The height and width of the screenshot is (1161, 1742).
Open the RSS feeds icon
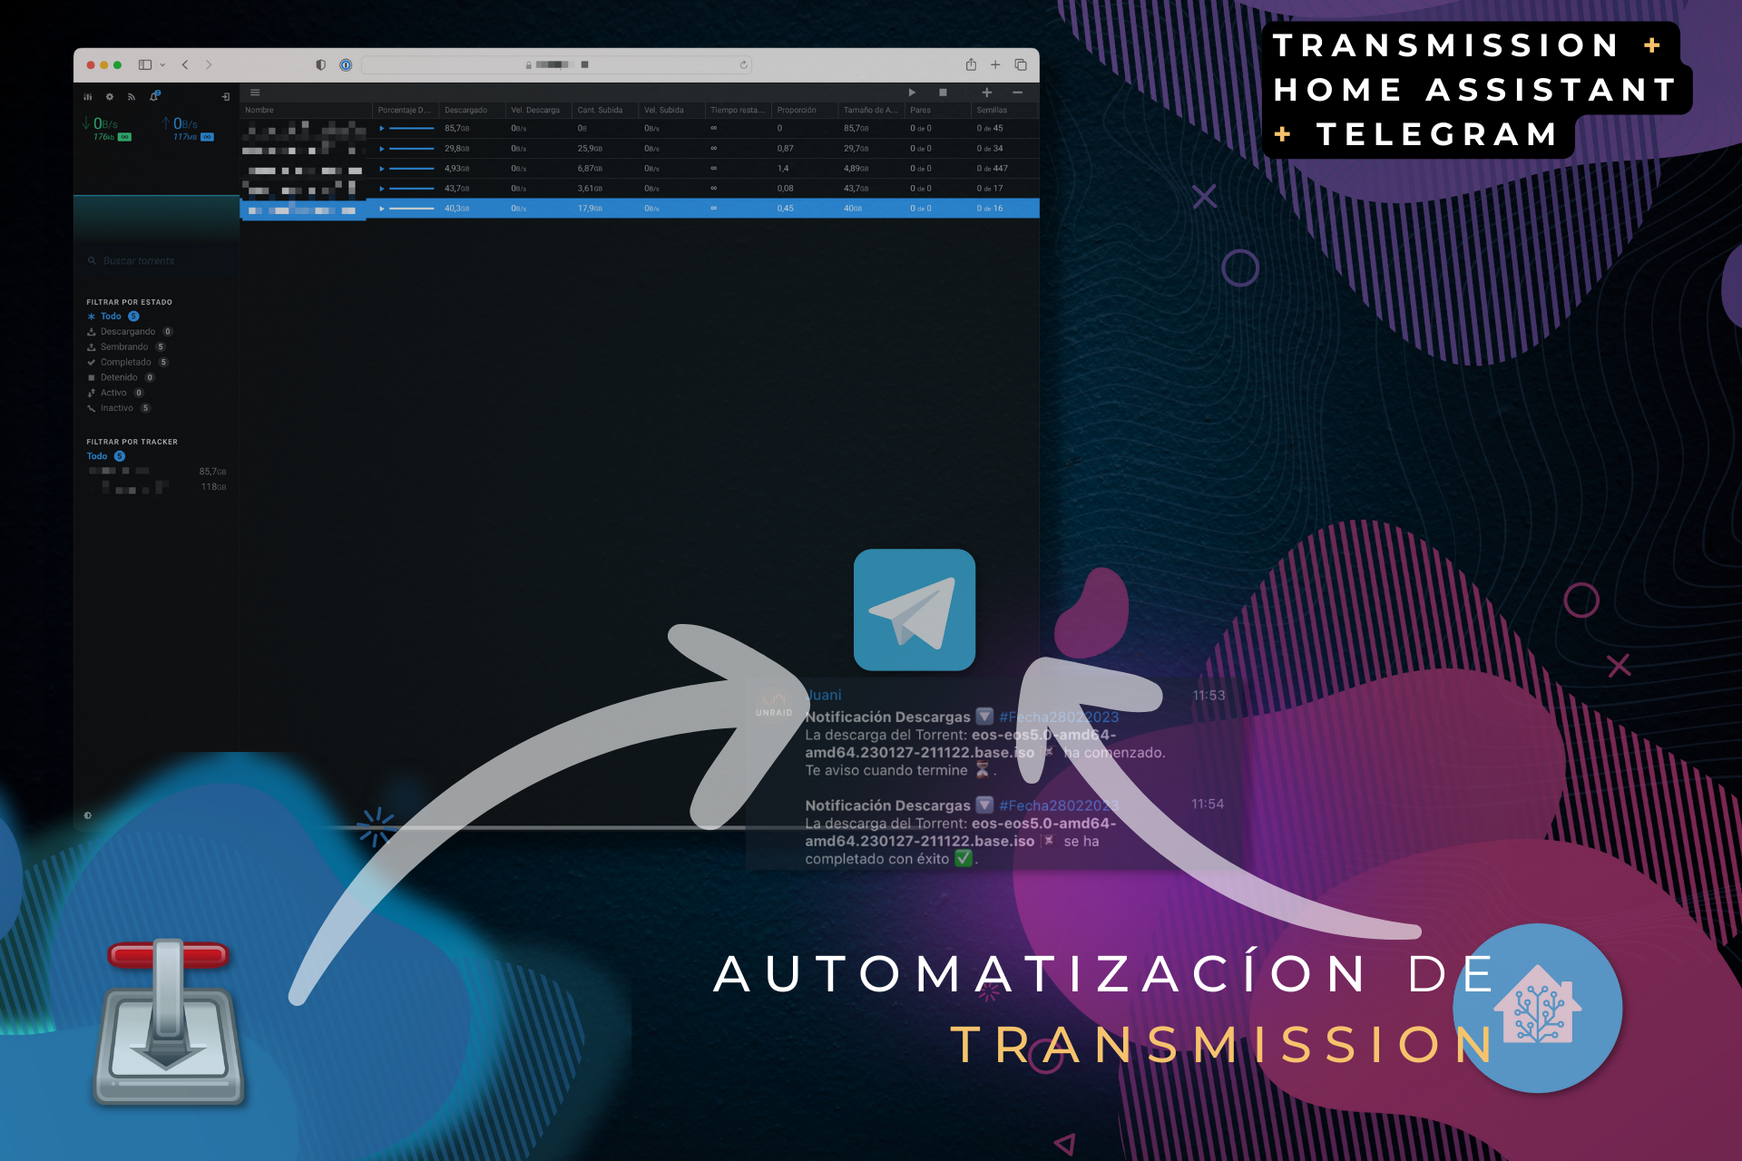[x=132, y=96]
